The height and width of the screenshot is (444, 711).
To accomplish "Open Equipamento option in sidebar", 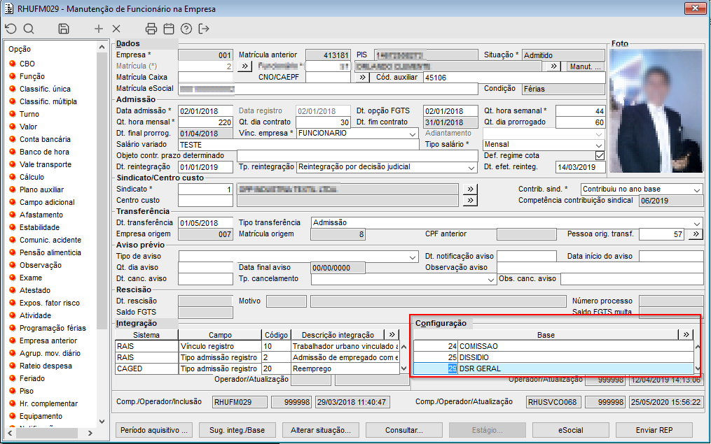I will pyautogui.click(x=41, y=417).
